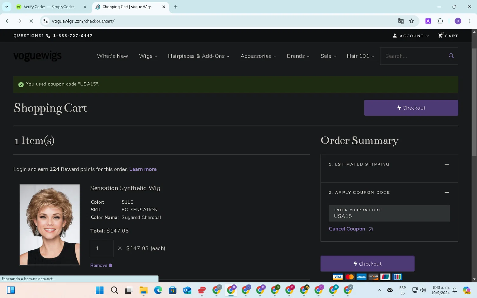477x298 pixels.
Task: Go back in browser history
Action: pos(7,21)
